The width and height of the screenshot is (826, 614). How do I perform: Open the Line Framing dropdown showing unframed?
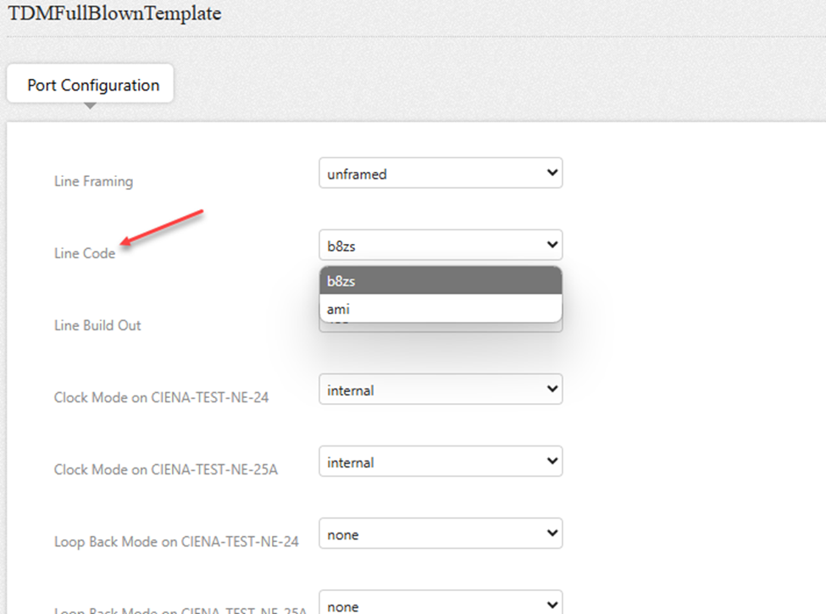(441, 173)
